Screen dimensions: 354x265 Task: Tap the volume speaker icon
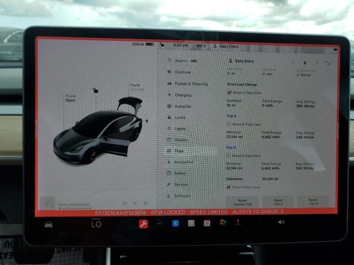[281, 222]
